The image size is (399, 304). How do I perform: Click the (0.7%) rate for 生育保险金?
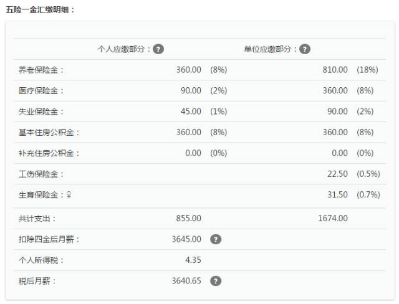pos(368,195)
